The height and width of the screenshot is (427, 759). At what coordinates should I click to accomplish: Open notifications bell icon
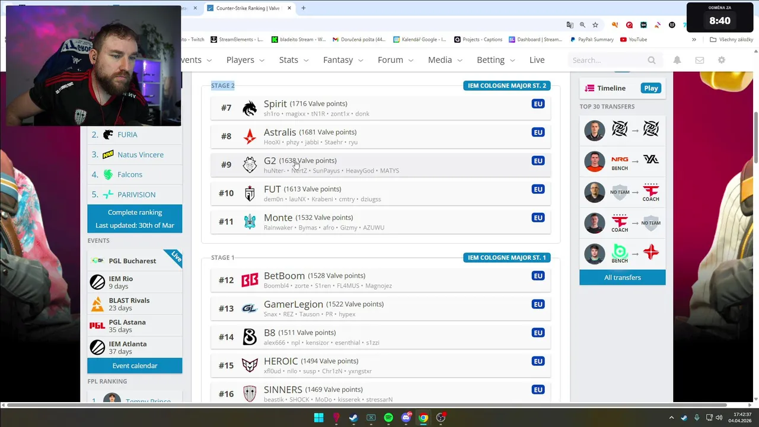(677, 60)
